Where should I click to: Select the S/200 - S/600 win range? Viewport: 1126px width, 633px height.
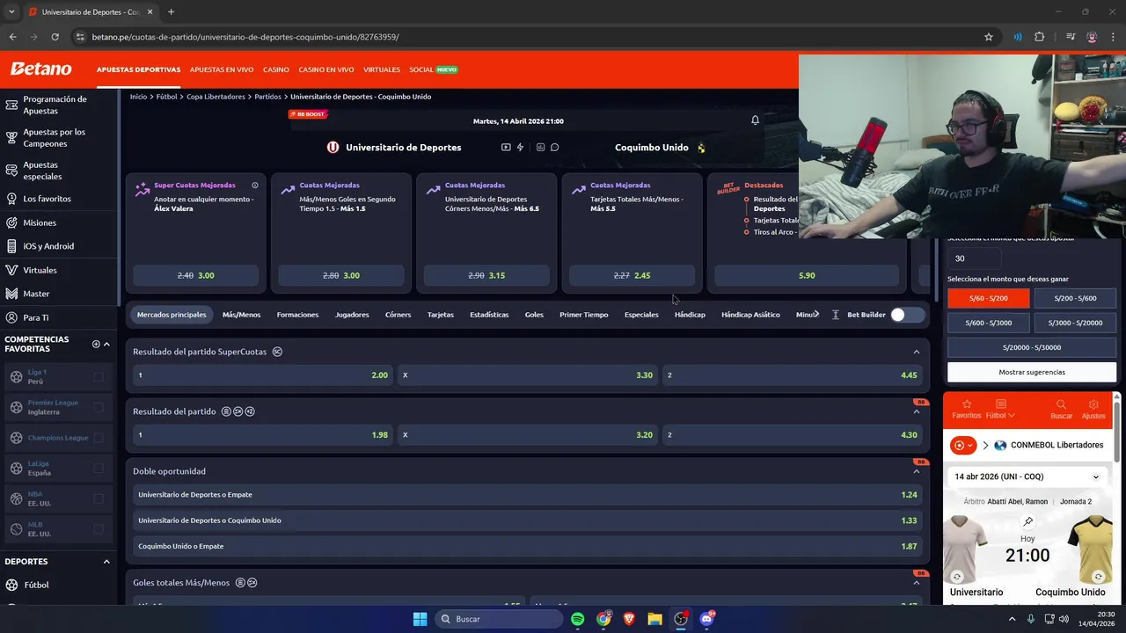pos(1075,298)
